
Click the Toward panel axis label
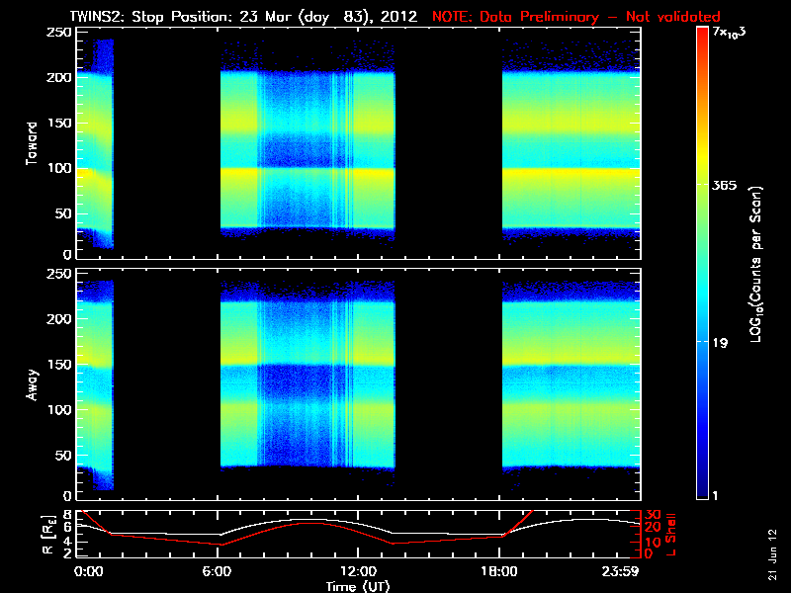tap(32, 143)
